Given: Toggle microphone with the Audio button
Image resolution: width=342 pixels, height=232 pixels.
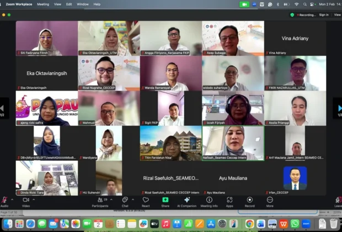Looking at the screenshot, I should (x=4, y=201).
